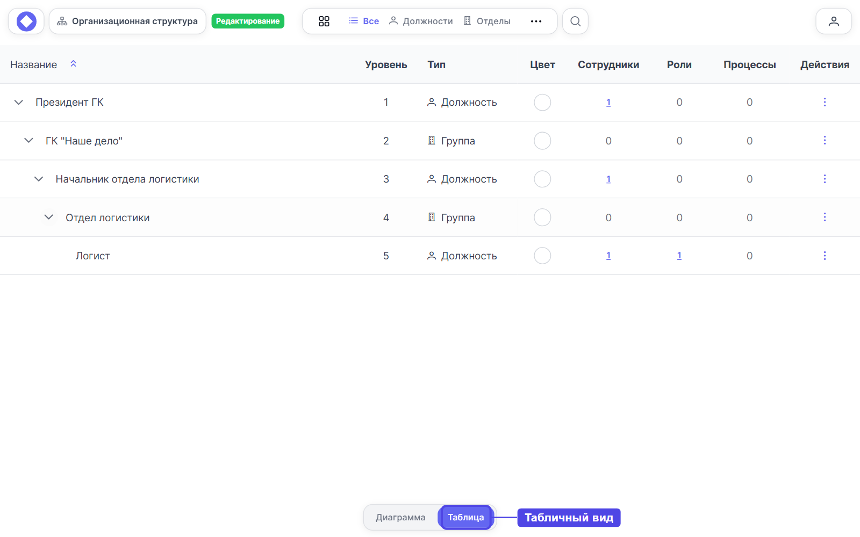Viewport: 860px width, 537px height.
Task: Select the Все filter tab
Action: [x=364, y=21]
